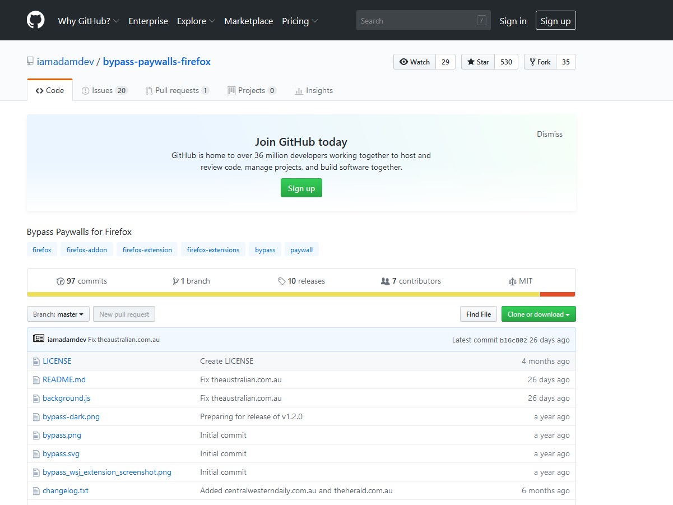Click the file icon next to bypass.png
Viewport: 673px width, 505px height.
[x=36, y=435]
